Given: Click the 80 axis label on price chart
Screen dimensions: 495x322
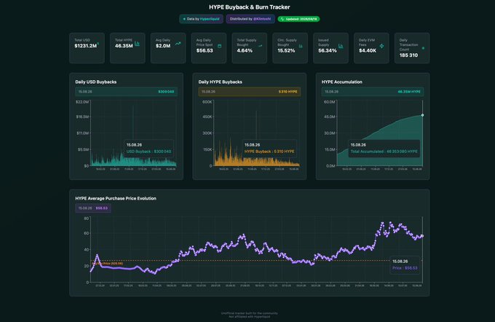Looking at the screenshot, I should click(x=86, y=219).
